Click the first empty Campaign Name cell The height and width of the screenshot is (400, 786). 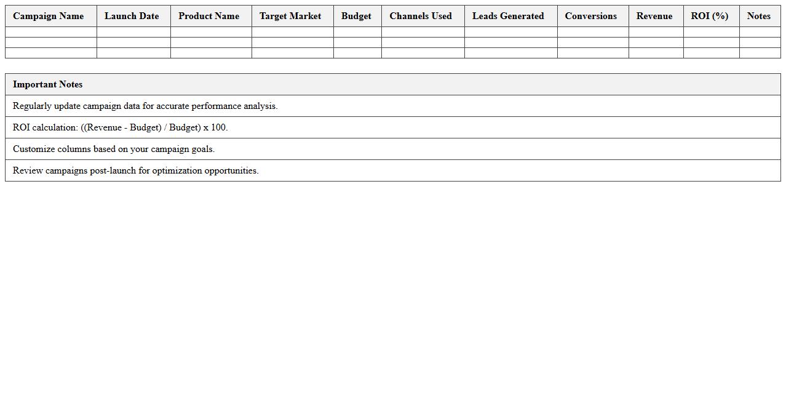[x=48, y=32]
